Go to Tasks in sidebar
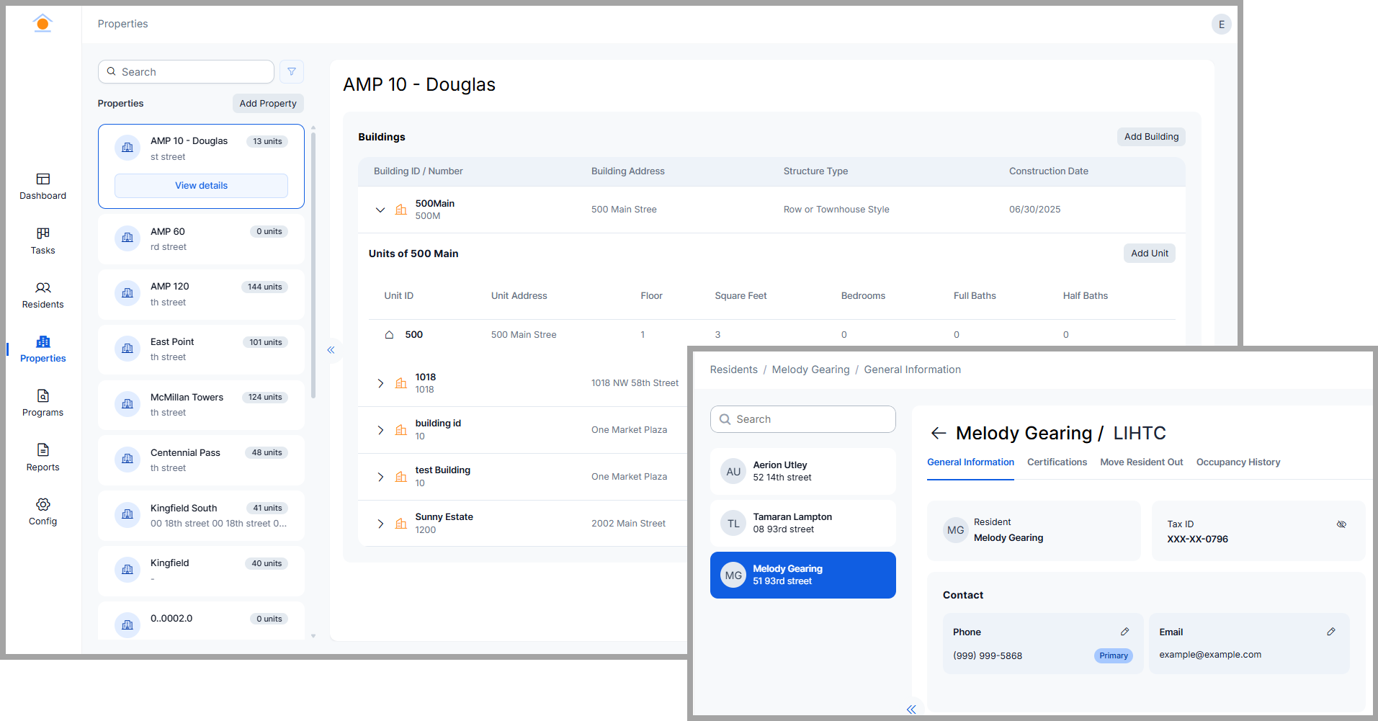The height and width of the screenshot is (721, 1378). [x=42, y=234]
